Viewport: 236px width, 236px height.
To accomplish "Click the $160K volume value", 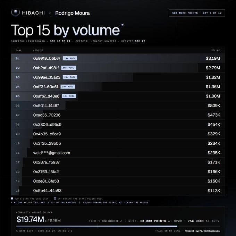I will click(x=214, y=181).
